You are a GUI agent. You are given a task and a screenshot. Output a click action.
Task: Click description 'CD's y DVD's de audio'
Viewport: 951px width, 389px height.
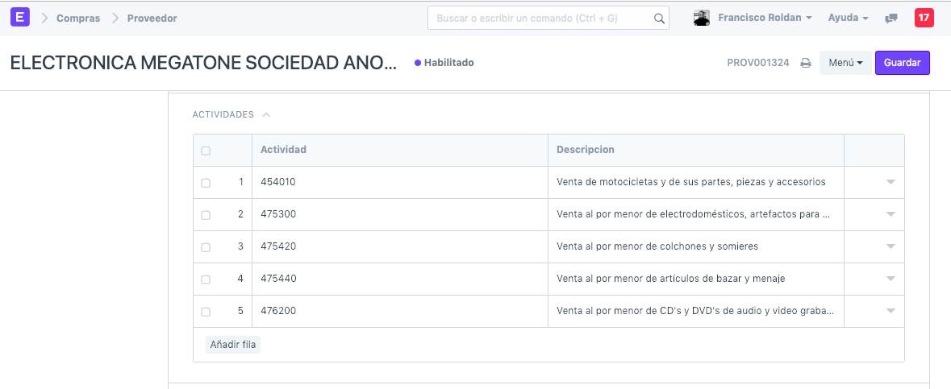[x=695, y=311]
